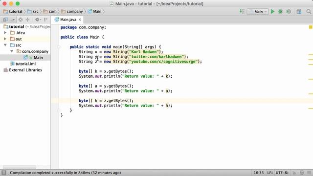Click src breadcrumb in navigation bar
The width and height of the screenshot is (313, 176).
(33, 11)
